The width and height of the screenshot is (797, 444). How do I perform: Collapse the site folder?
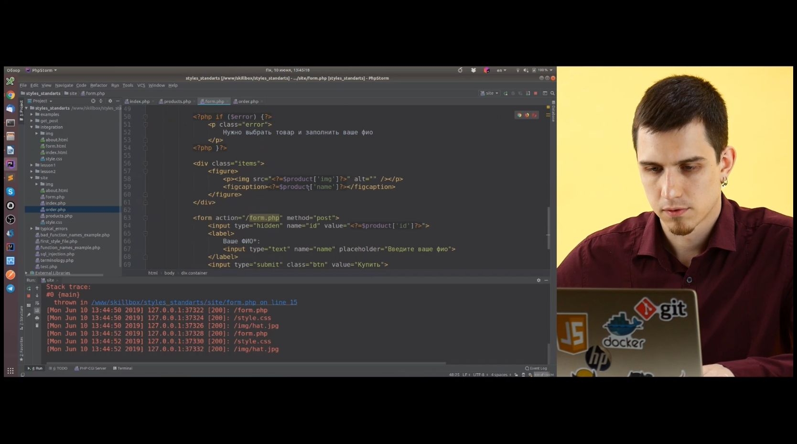pos(32,178)
